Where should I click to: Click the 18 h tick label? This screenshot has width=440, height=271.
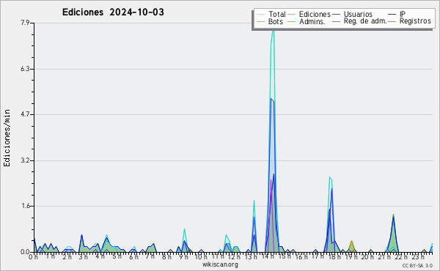coord(333,256)
